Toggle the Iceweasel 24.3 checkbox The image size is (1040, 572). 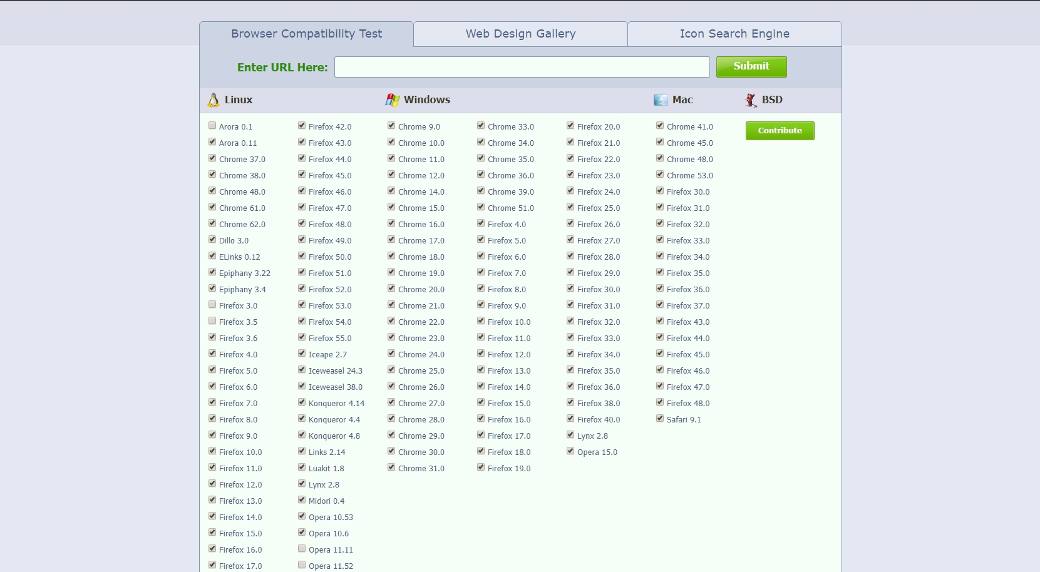pos(302,370)
